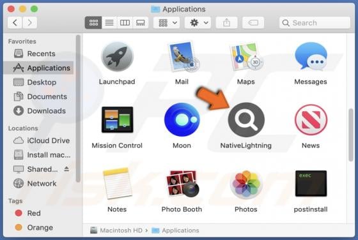Go forward with the right arrow button

click(29, 22)
